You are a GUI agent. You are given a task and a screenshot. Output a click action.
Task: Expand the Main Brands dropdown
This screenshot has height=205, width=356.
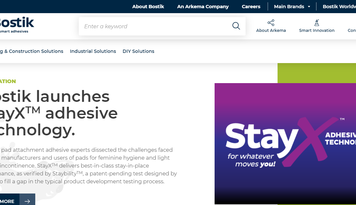(x=292, y=7)
